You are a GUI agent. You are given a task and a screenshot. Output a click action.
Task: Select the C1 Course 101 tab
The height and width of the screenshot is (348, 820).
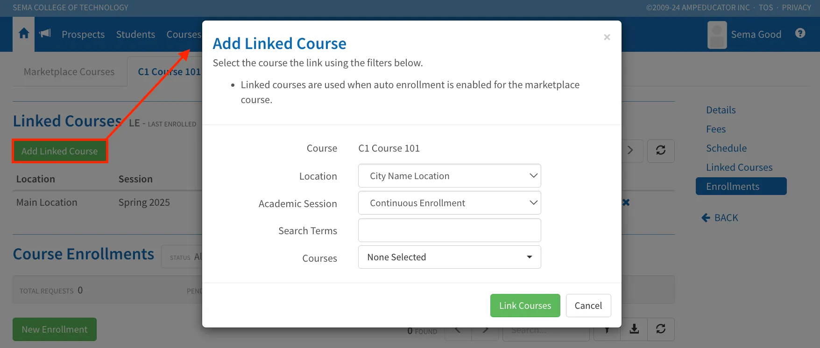tap(169, 72)
